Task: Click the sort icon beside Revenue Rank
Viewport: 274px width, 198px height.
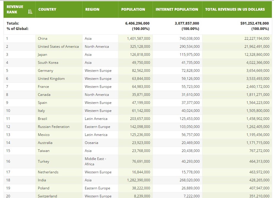Action: [30, 12]
